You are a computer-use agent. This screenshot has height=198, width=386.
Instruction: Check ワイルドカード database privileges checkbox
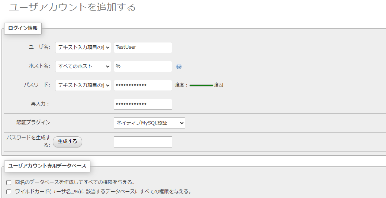pyautogui.click(x=9, y=192)
